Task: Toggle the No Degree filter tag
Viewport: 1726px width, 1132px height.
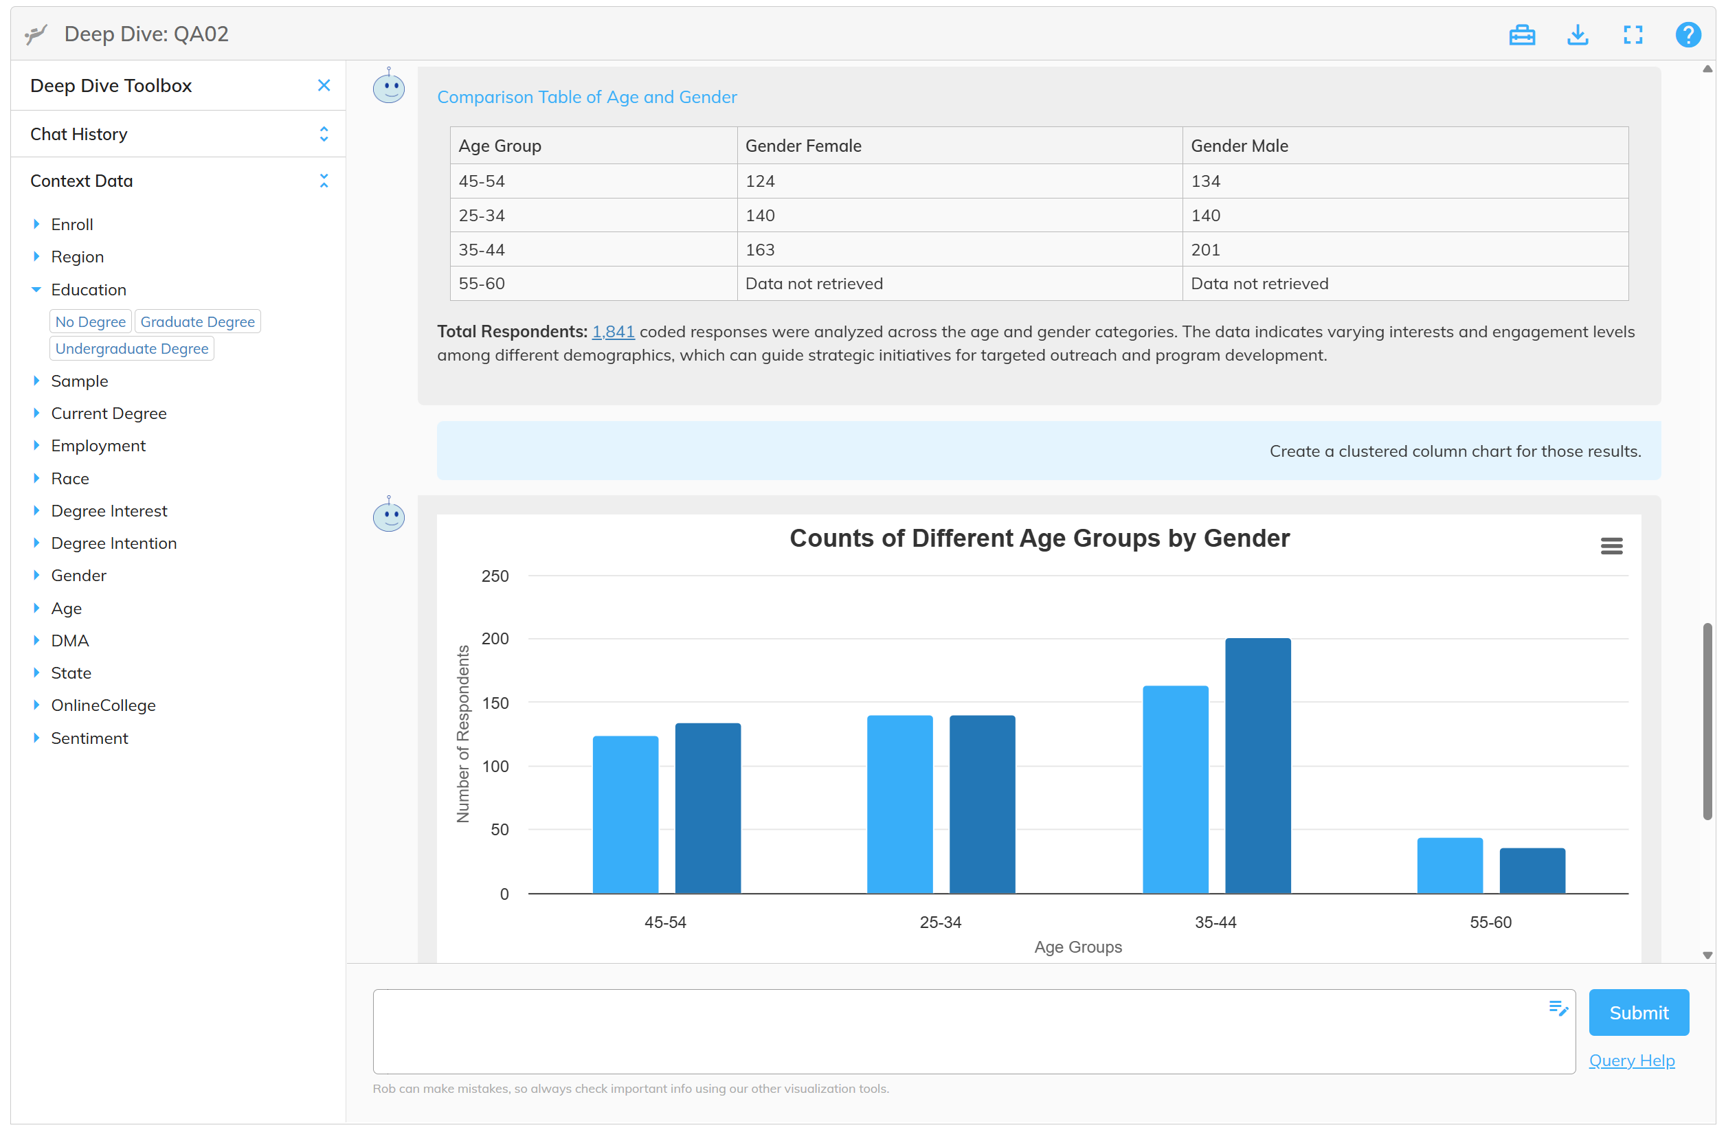Action: (90, 321)
